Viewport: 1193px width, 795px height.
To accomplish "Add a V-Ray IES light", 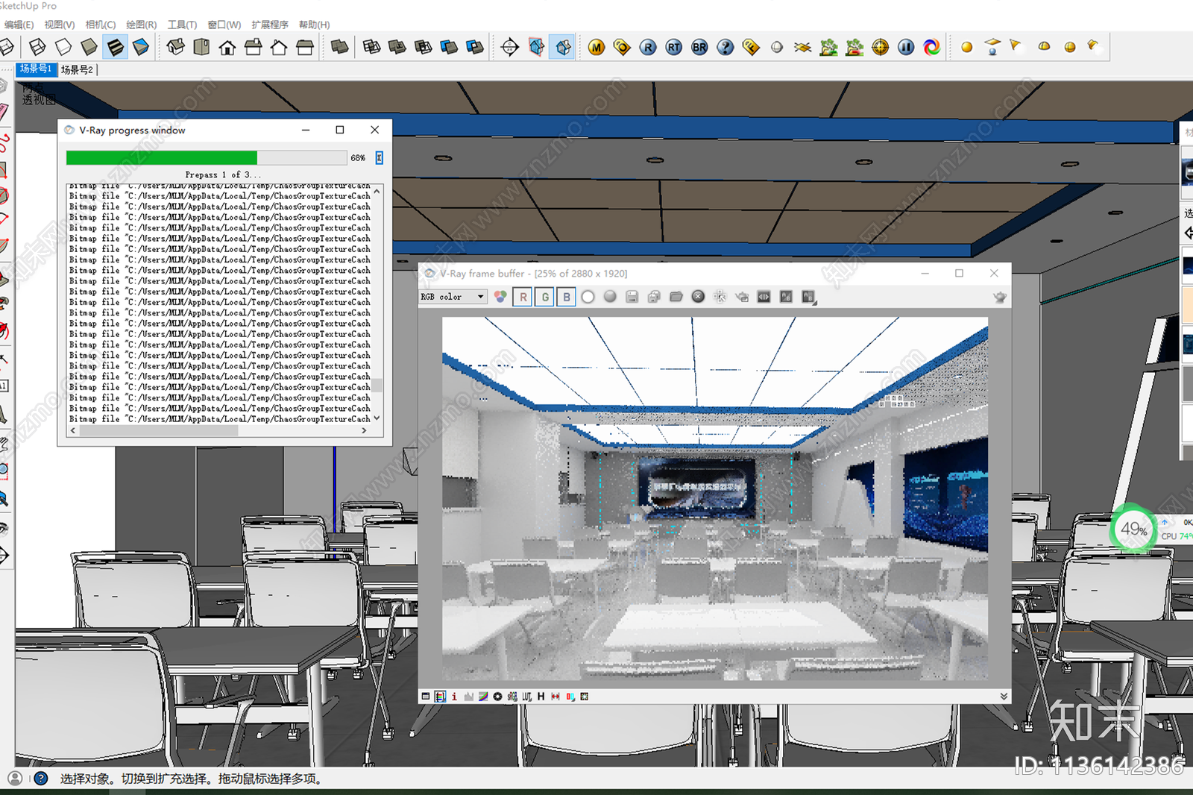I will pos(1093,46).
